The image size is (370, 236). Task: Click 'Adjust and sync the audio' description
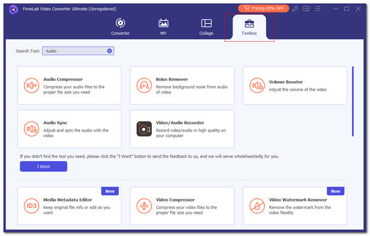pos(76,133)
